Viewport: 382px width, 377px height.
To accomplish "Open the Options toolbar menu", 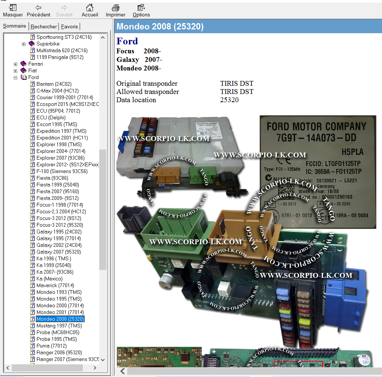I will click(141, 7).
